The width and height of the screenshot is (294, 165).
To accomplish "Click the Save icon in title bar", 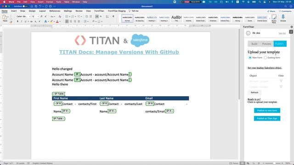I will click(x=36, y=6).
